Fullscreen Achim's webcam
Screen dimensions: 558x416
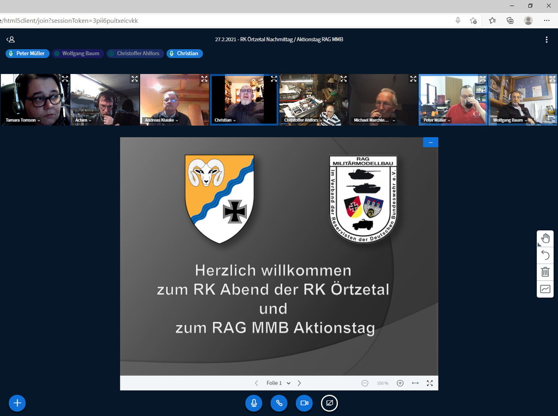(x=135, y=79)
